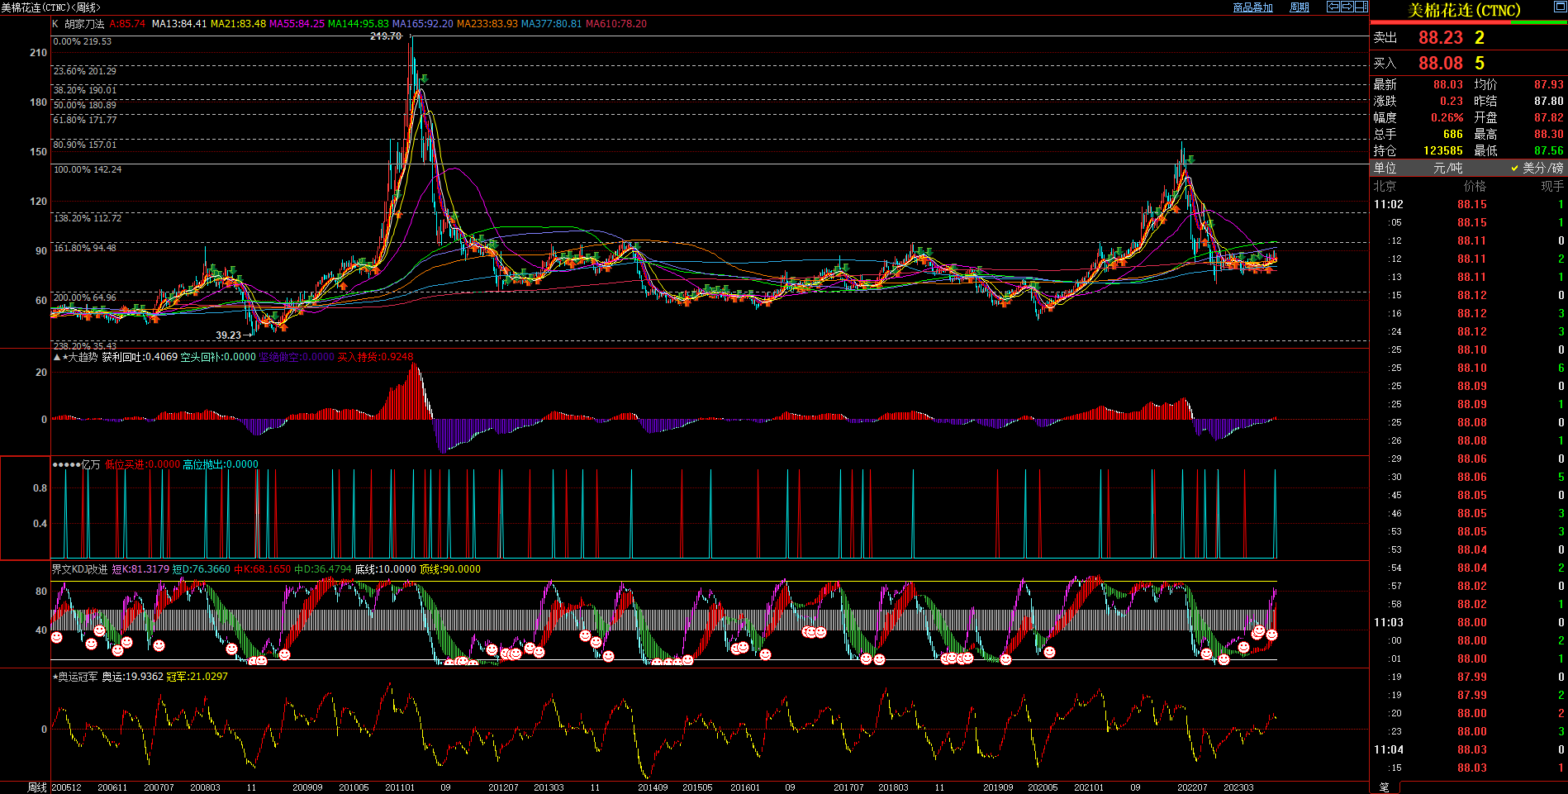Click the triangle icon beside 大趋势 indicator

tap(57, 358)
